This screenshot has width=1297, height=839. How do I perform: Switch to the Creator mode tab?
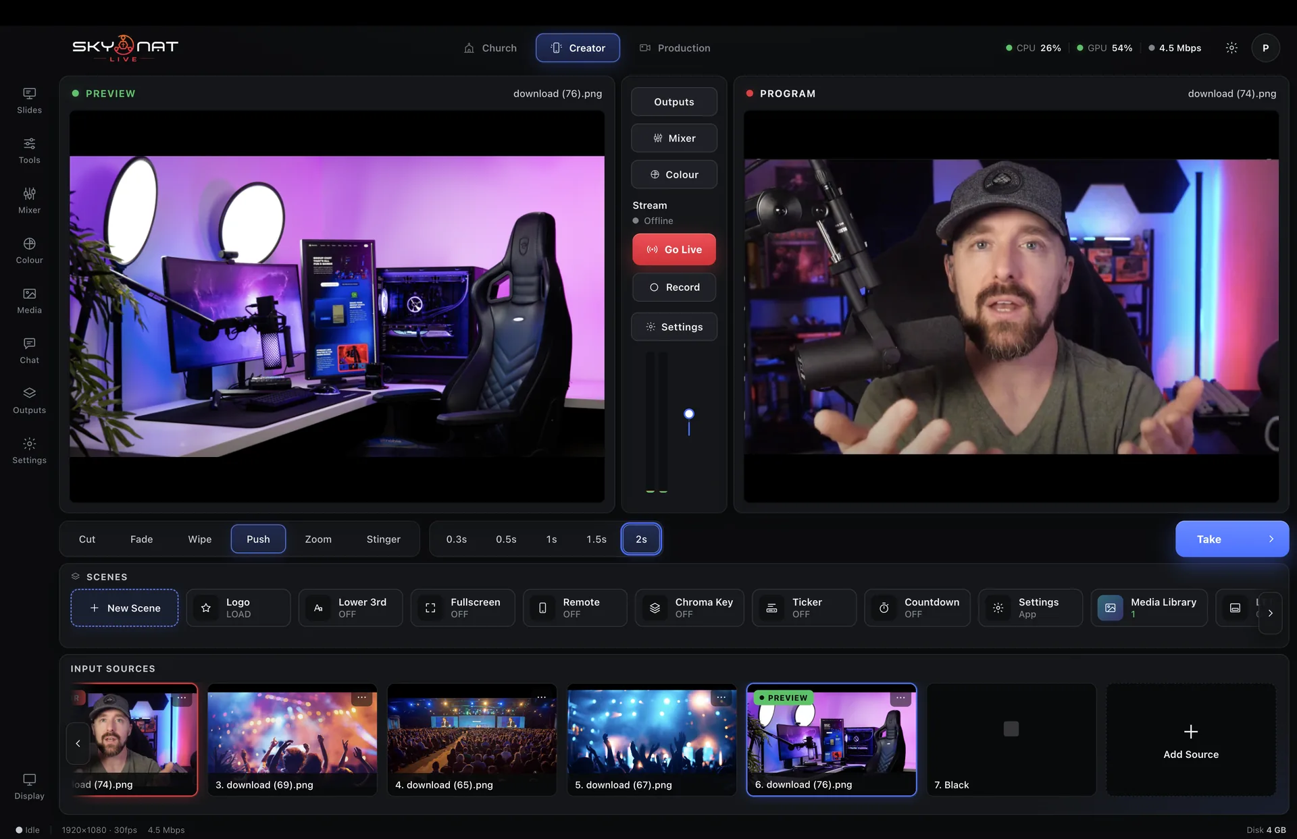pos(578,48)
